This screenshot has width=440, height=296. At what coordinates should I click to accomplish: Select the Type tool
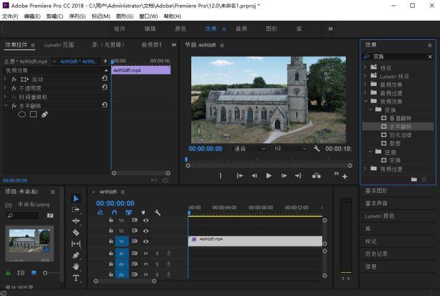point(76,278)
